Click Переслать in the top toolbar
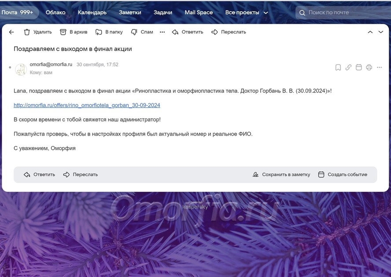391x277 pixels. [x=229, y=32]
